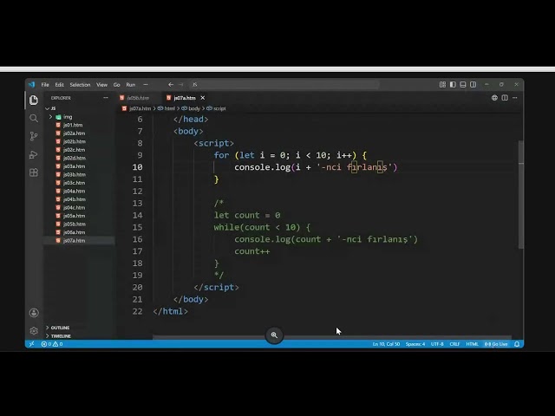The image size is (555, 416).
Task: Open the Accounts menu icon
Action: tap(34, 313)
